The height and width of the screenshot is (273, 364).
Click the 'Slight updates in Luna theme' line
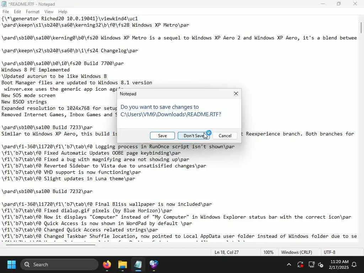pyautogui.click(x=68, y=179)
